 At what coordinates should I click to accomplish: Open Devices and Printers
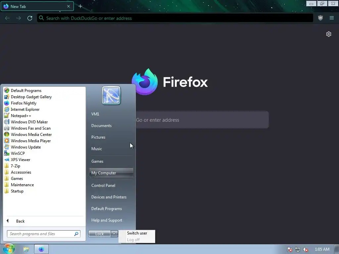(x=109, y=197)
